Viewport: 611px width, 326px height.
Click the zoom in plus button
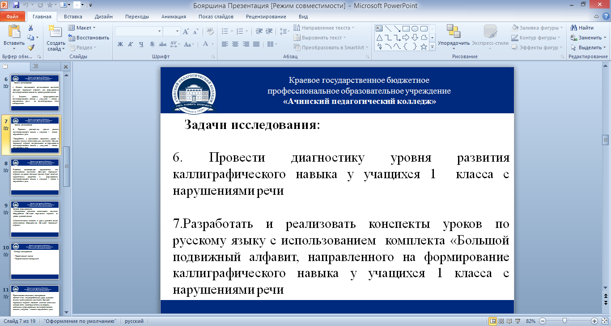tap(594, 321)
